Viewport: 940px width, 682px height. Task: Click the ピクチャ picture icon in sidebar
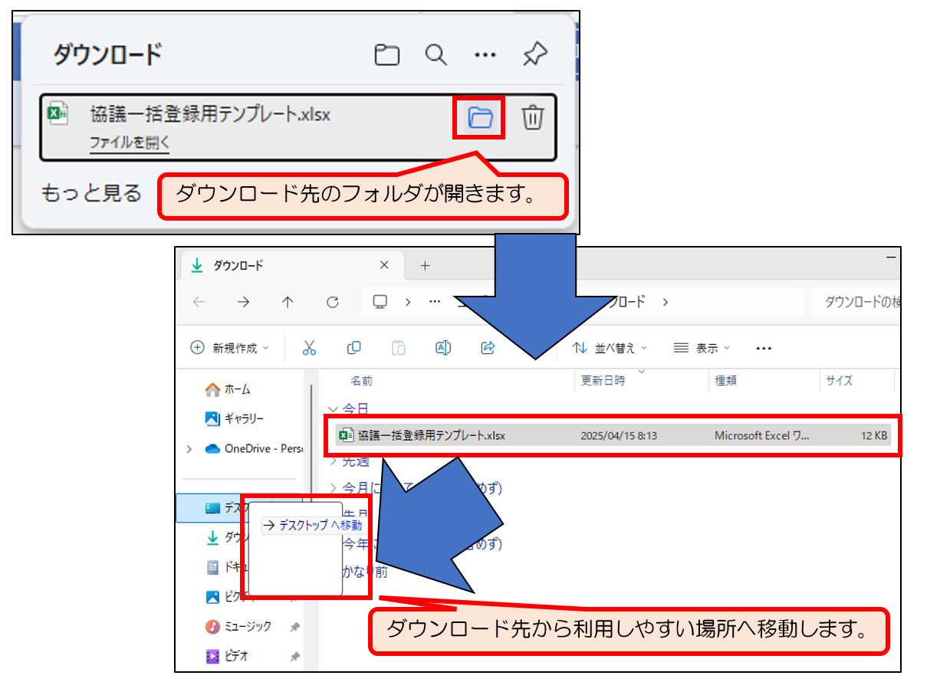[212, 597]
